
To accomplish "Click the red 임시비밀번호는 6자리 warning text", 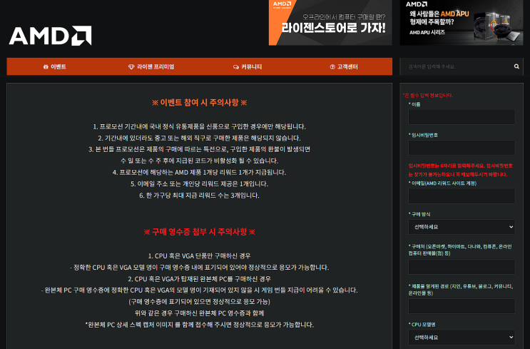I will (x=460, y=170).
